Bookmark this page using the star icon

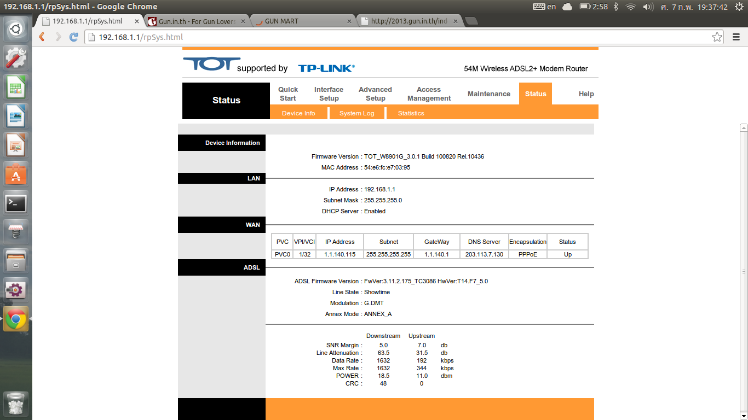click(717, 37)
